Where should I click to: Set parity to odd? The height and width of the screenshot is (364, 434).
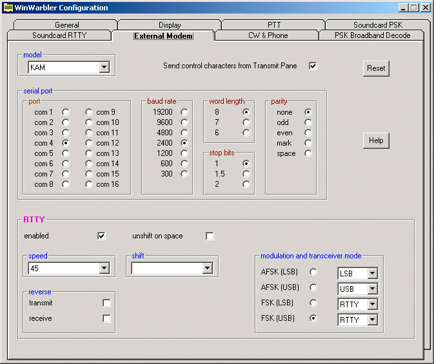308,122
